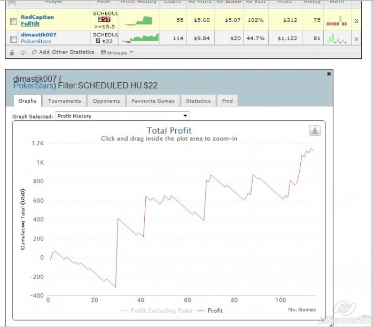Click the No. Games axis label
Screen dimensions: 374x327
[302, 309]
